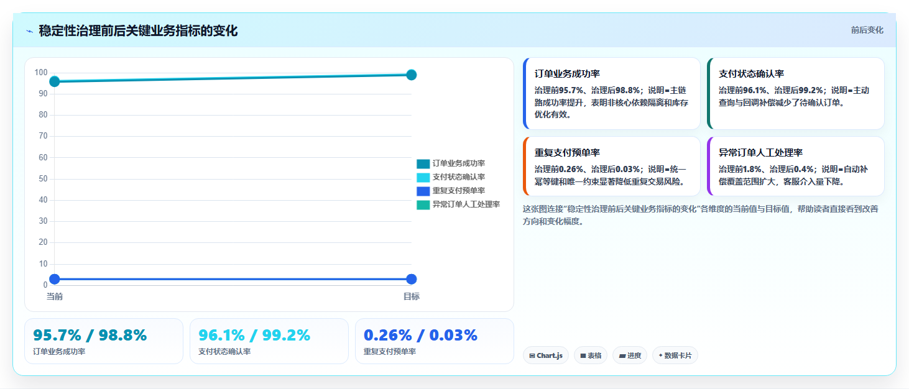Screen dimensions: 909x389
Task: Click the blue bottom data point above 目标
Action: (x=411, y=279)
